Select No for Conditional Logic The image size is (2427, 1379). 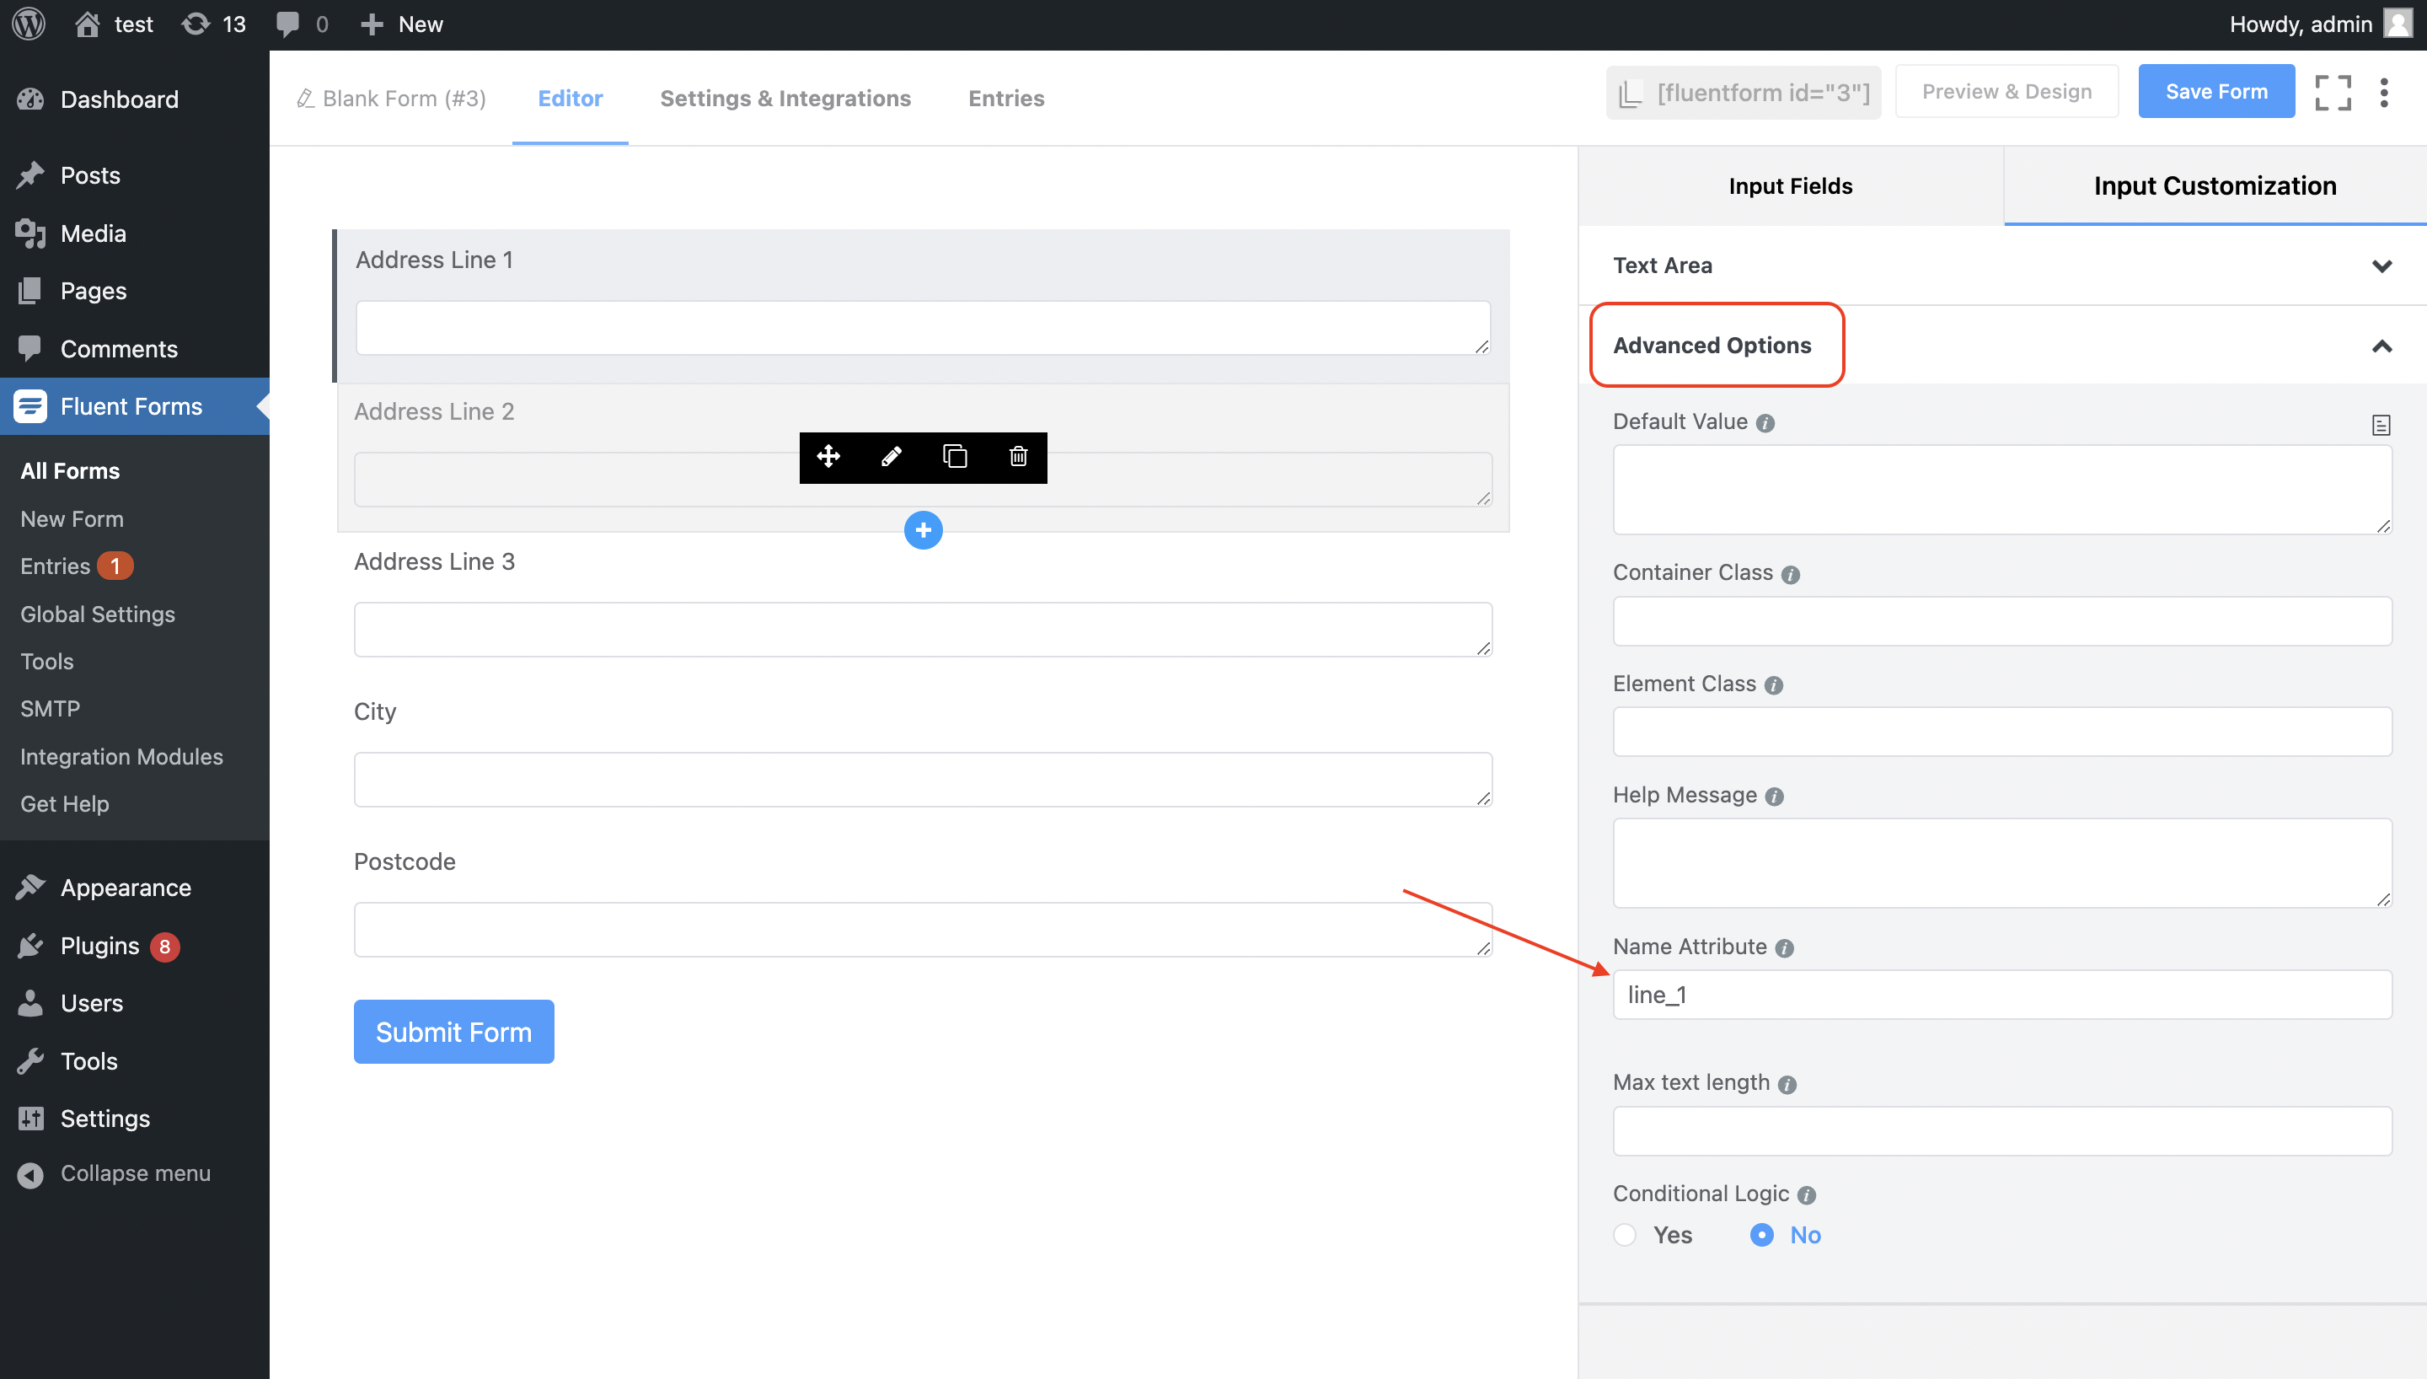1761,1234
